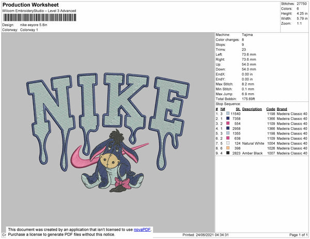This screenshot has width=310, height=239.
Task: Click the 'Code' column header
Action: coord(271,109)
